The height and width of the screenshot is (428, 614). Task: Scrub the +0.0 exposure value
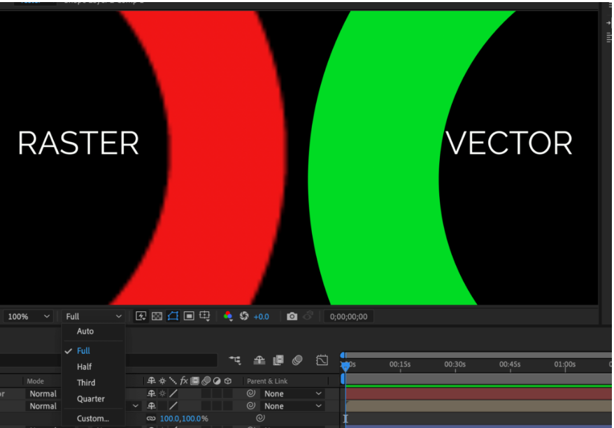click(x=261, y=316)
